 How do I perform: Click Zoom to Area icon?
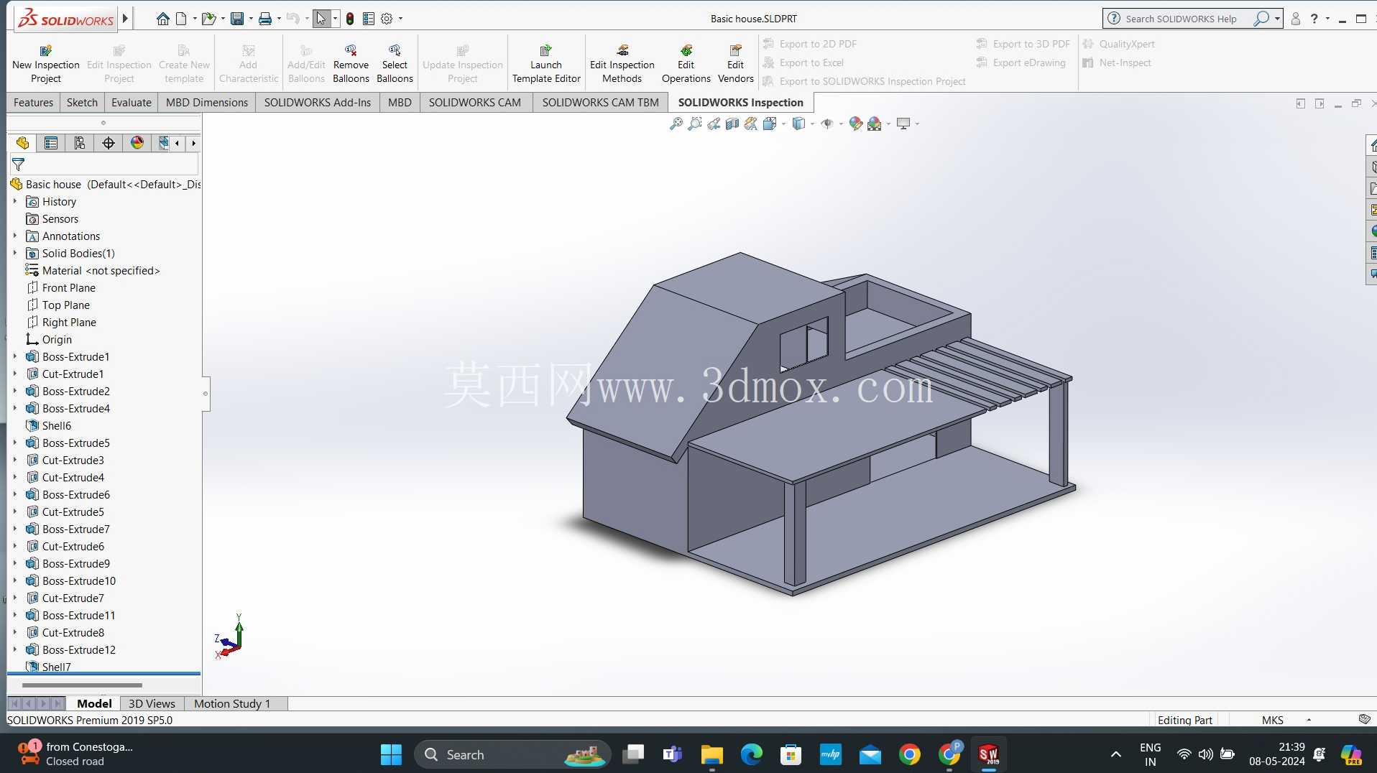(695, 124)
